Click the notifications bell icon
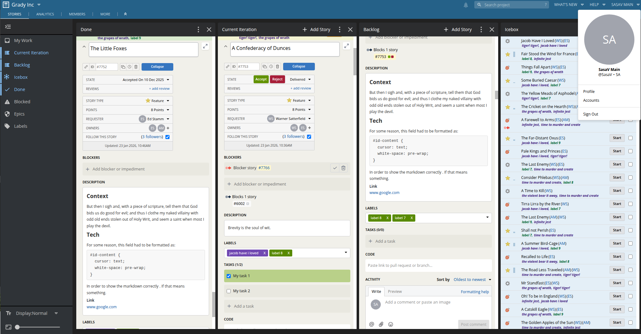This screenshot has height=334, width=641. 466,5
